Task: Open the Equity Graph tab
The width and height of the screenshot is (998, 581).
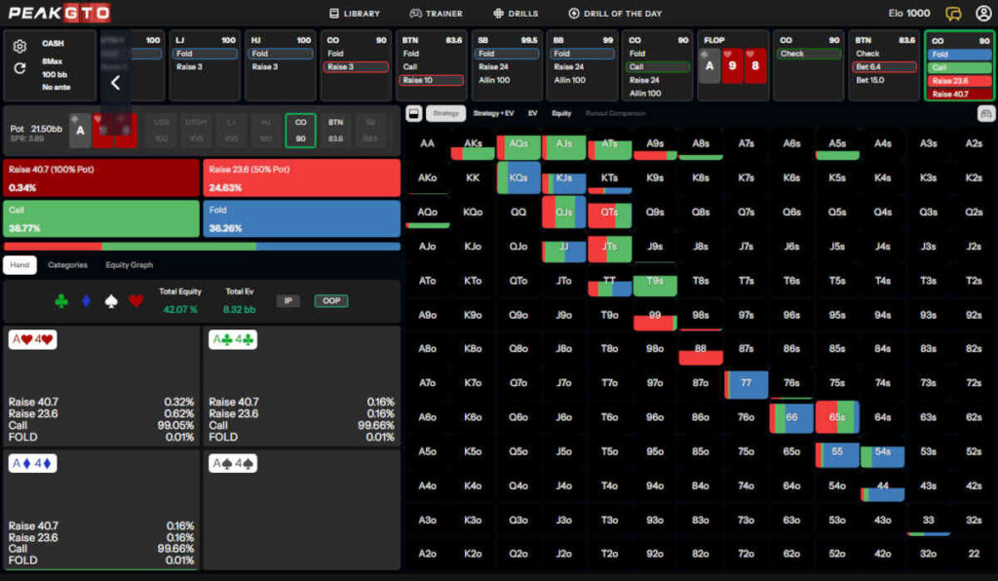Action: (129, 264)
